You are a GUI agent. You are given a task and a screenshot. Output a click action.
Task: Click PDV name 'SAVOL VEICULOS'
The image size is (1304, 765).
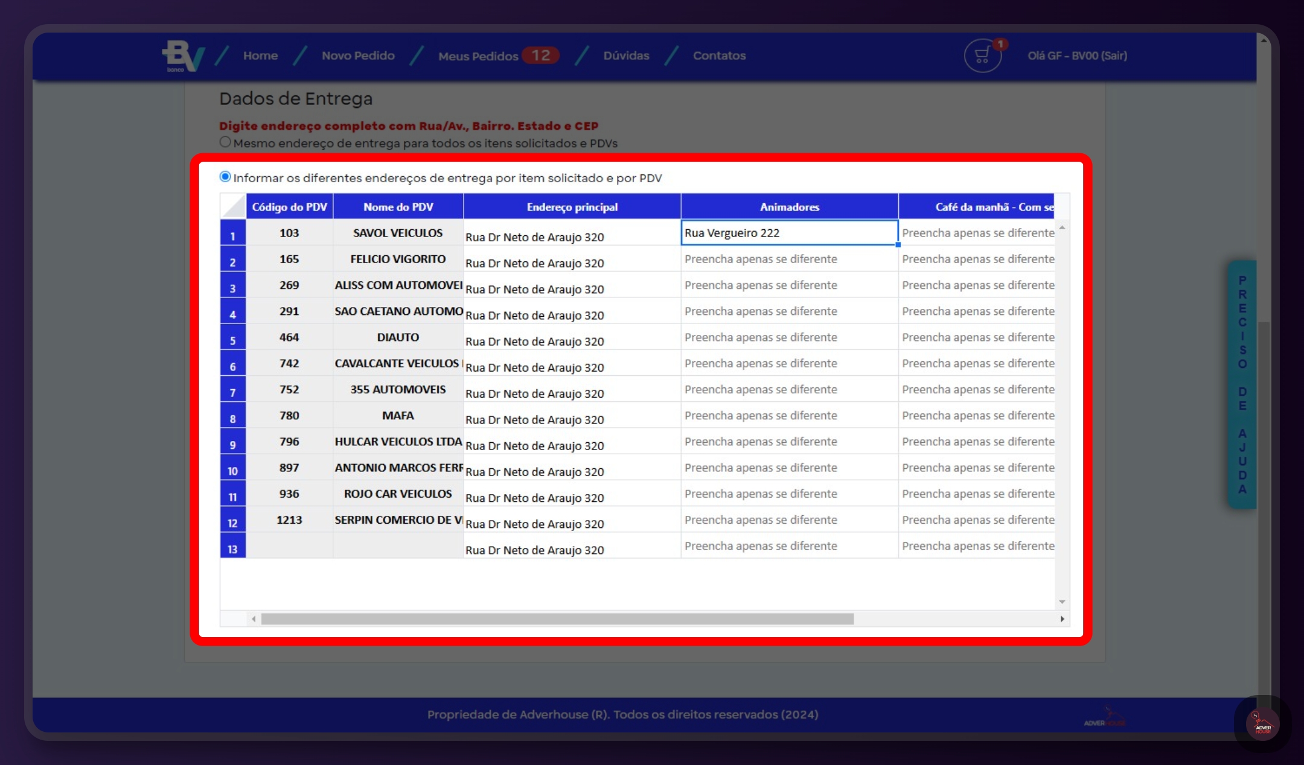398,233
